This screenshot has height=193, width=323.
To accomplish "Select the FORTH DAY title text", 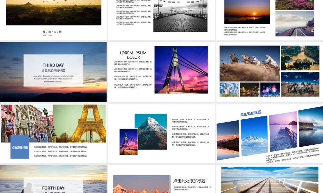I will click(53, 188).
